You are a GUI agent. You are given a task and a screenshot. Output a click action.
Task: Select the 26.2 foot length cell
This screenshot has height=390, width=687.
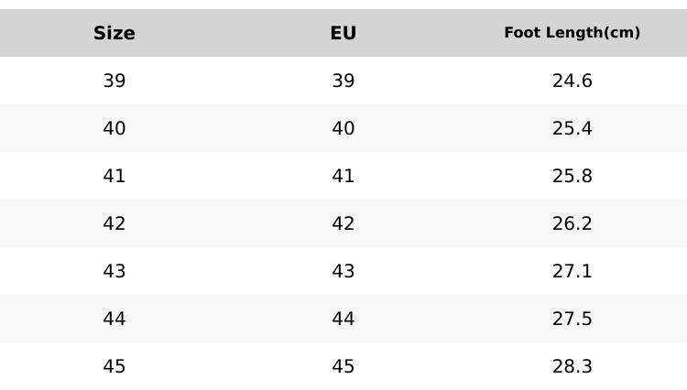[x=572, y=223]
